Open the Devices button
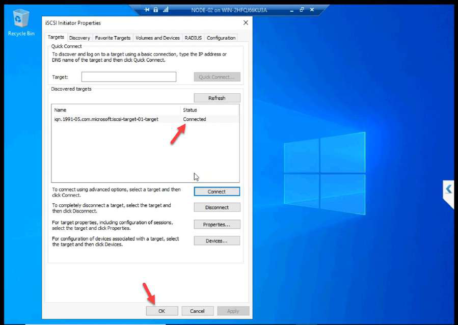The width and height of the screenshot is (458, 325). tap(217, 241)
